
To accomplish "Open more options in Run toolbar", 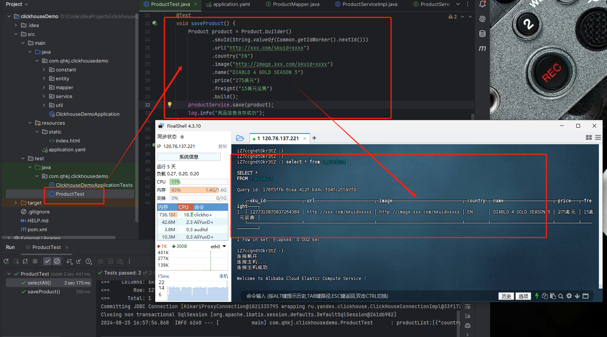I will (129, 261).
